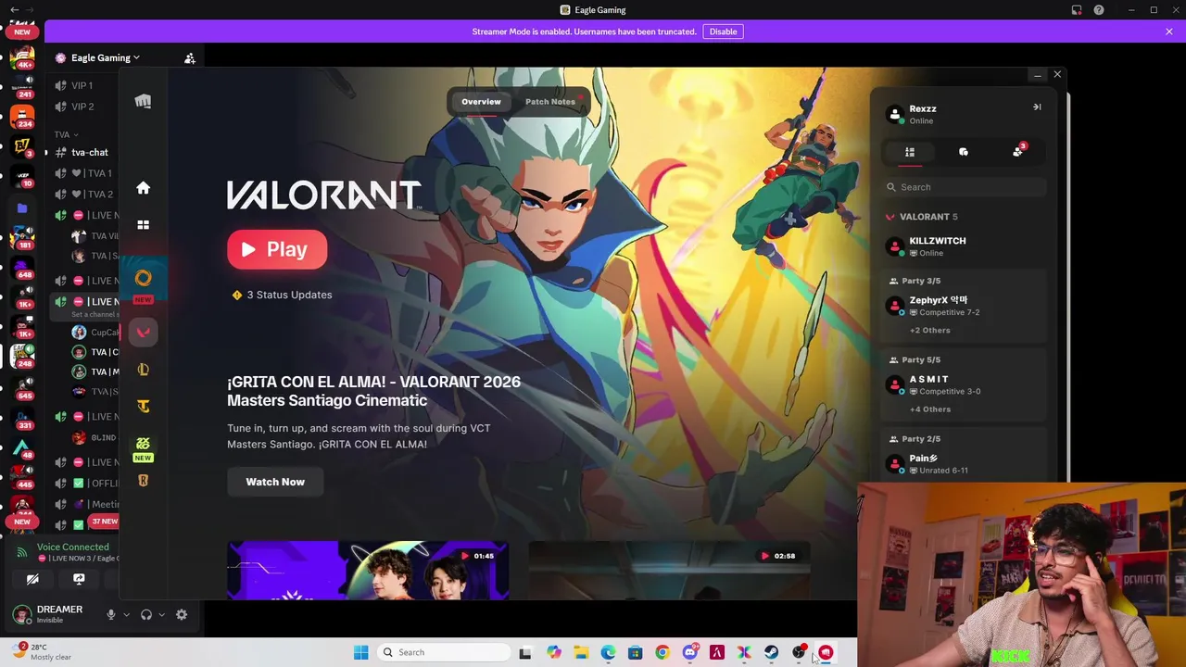Click the Riot fist logo in sidebar

click(143, 101)
